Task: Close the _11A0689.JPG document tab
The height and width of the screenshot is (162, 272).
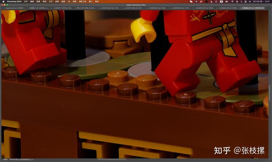Action: click(x=146, y=8)
